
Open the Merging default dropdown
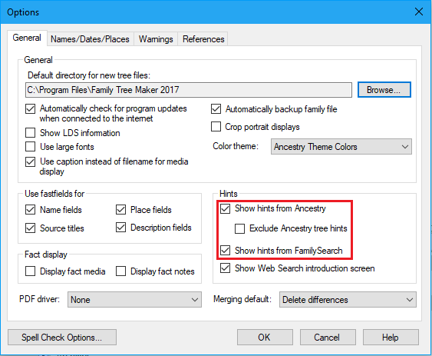pyautogui.click(x=348, y=300)
